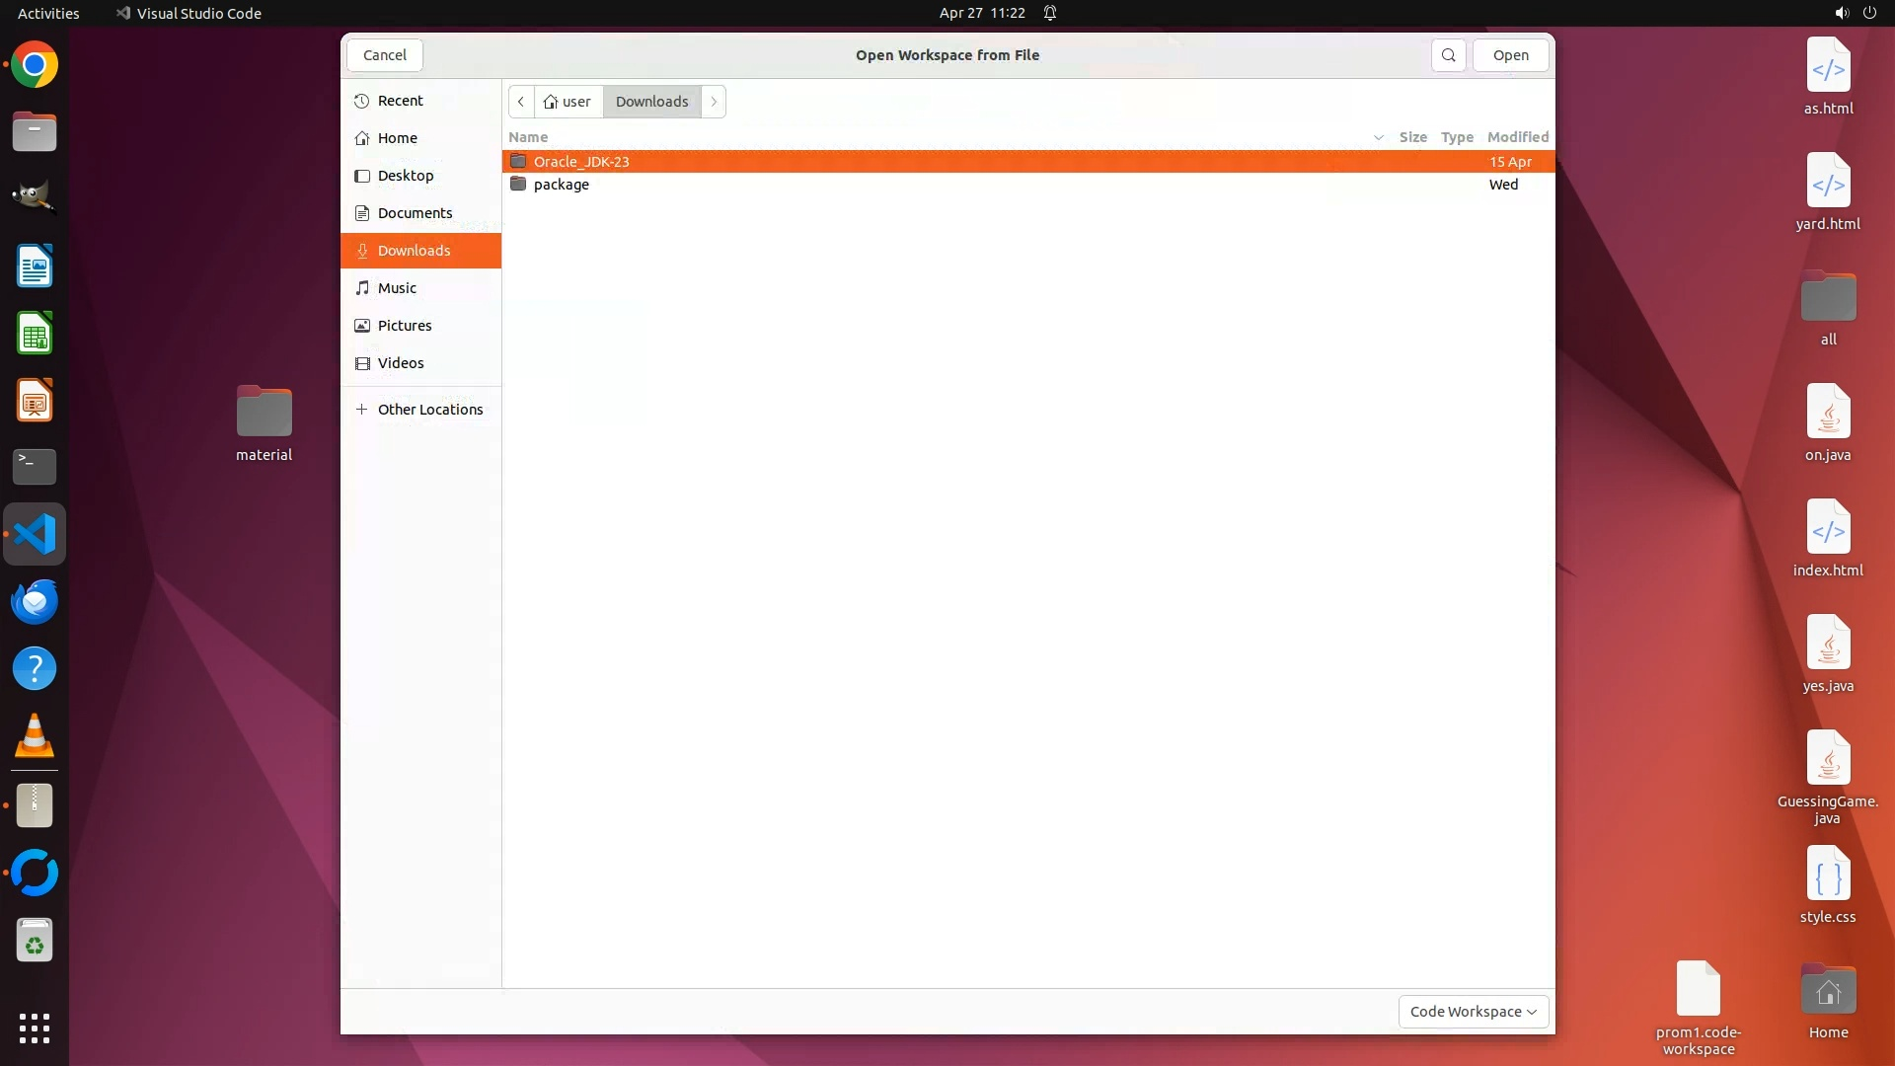The width and height of the screenshot is (1895, 1066).
Task: Select the package folder
Action: pyautogui.click(x=561, y=185)
